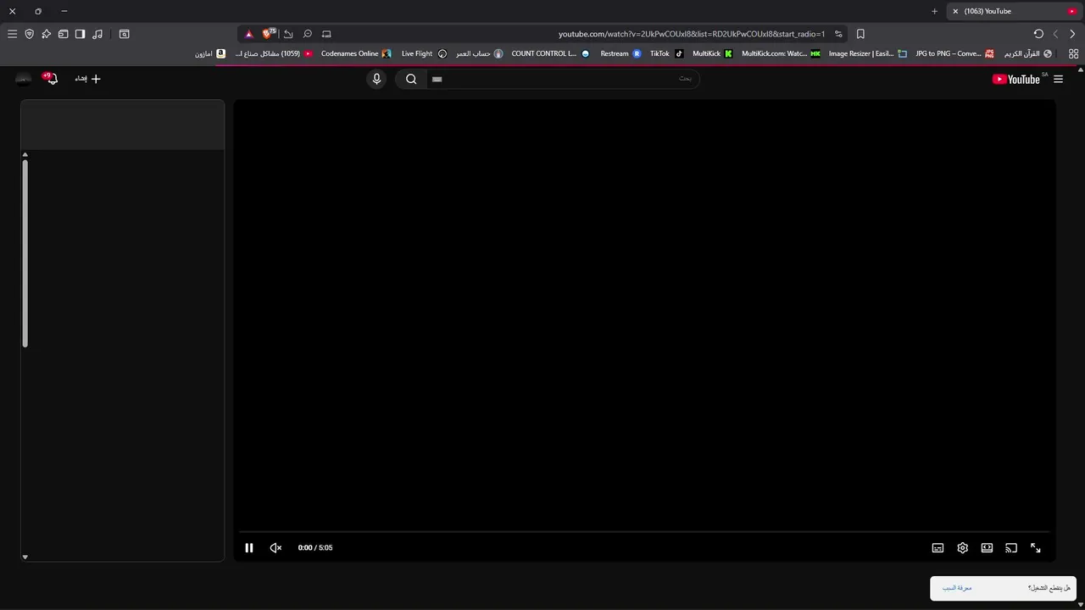Open a new browser tab
Viewport: 1085px width, 610px height.
point(934,11)
